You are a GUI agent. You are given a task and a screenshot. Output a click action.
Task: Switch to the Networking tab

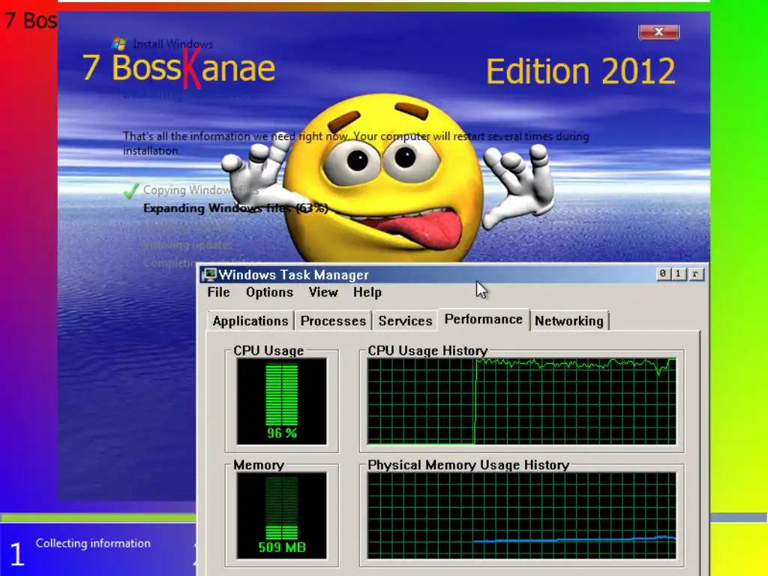tap(568, 321)
